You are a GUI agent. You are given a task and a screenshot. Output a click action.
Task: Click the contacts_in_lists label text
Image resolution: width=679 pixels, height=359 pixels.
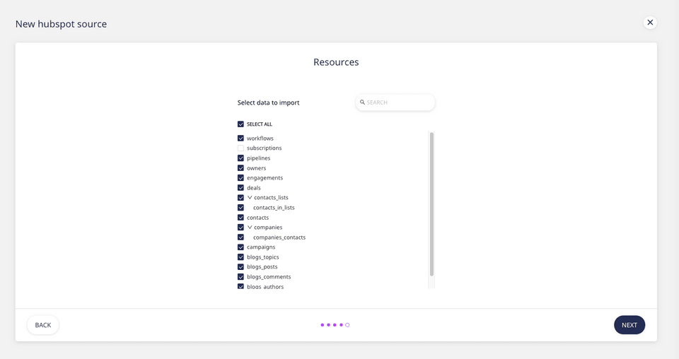coord(274,208)
